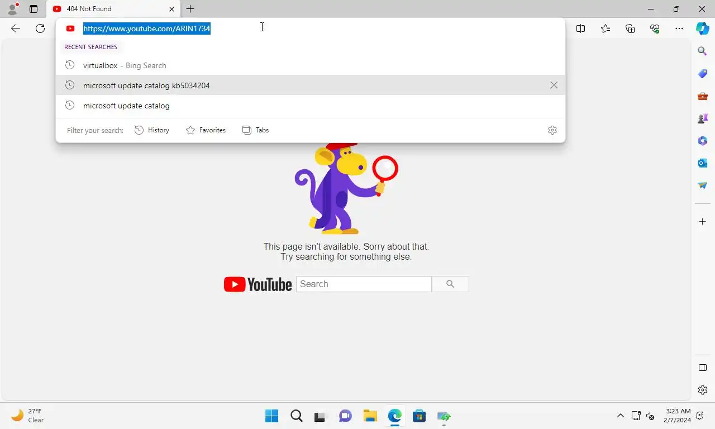Open sidebar Search magnifier icon

pos(703,51)
